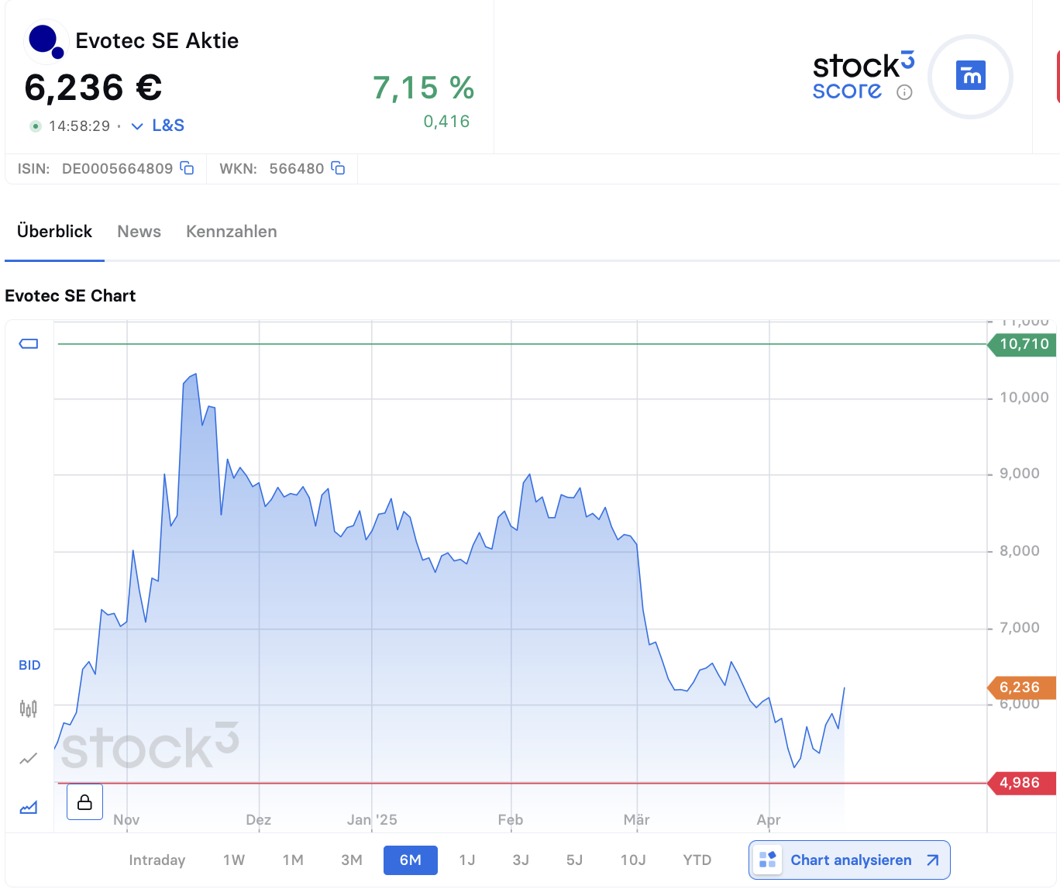This screenshot has width=1060, height=896.
Task: Click the Chart analysieren grid icon
Action: click(767, 860)
